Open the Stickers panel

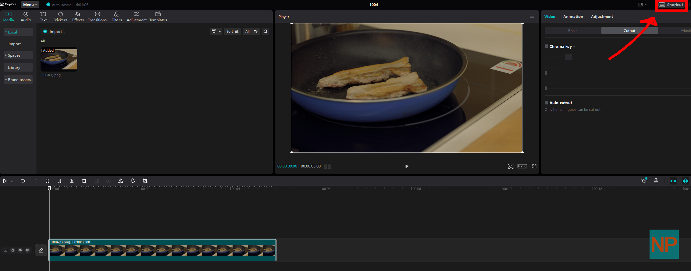click(60, 17)
